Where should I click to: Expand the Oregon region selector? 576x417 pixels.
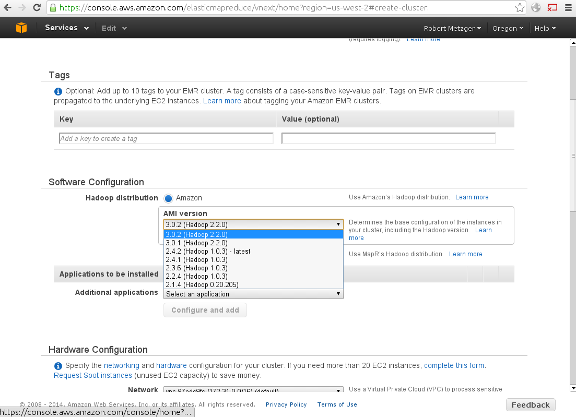508,29
